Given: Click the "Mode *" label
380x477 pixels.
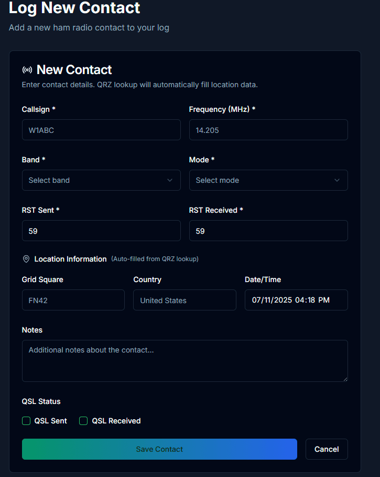Looking at the screenshot, I should 202,160.
